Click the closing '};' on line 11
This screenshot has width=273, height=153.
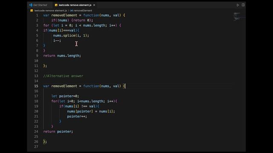pyautogui.click(x=45, y=66)
